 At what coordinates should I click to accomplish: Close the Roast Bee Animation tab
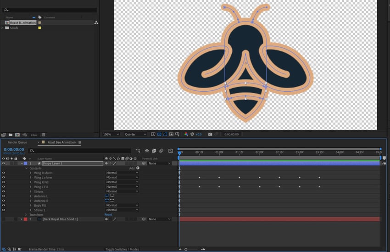[38, 143]
